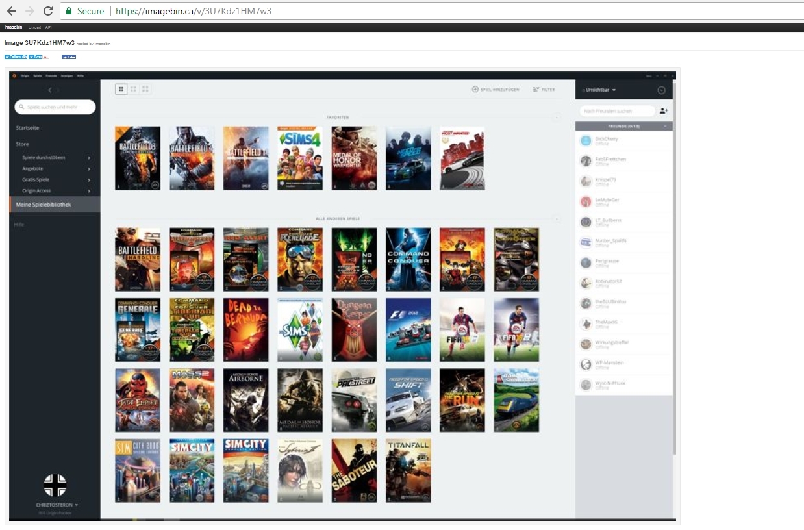The height and width of the screenshot is (530, 804).
Task: Click the browser forward arrow
Action: pyautogui.click(x=30, y=11)
